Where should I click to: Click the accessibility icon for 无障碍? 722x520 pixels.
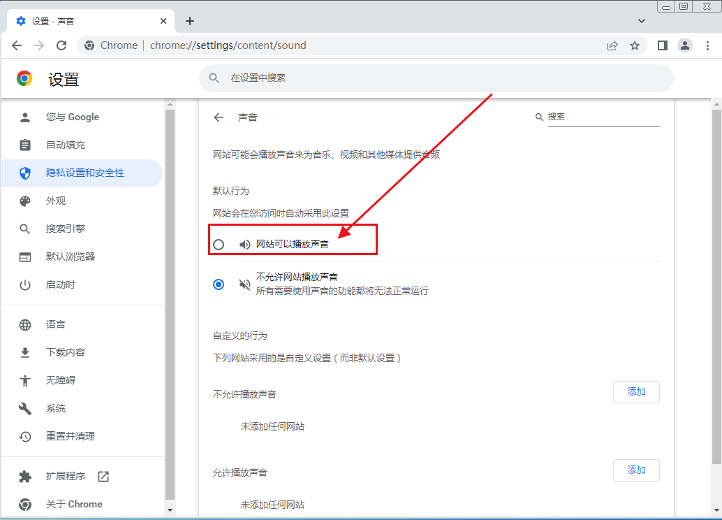(25, 380)
